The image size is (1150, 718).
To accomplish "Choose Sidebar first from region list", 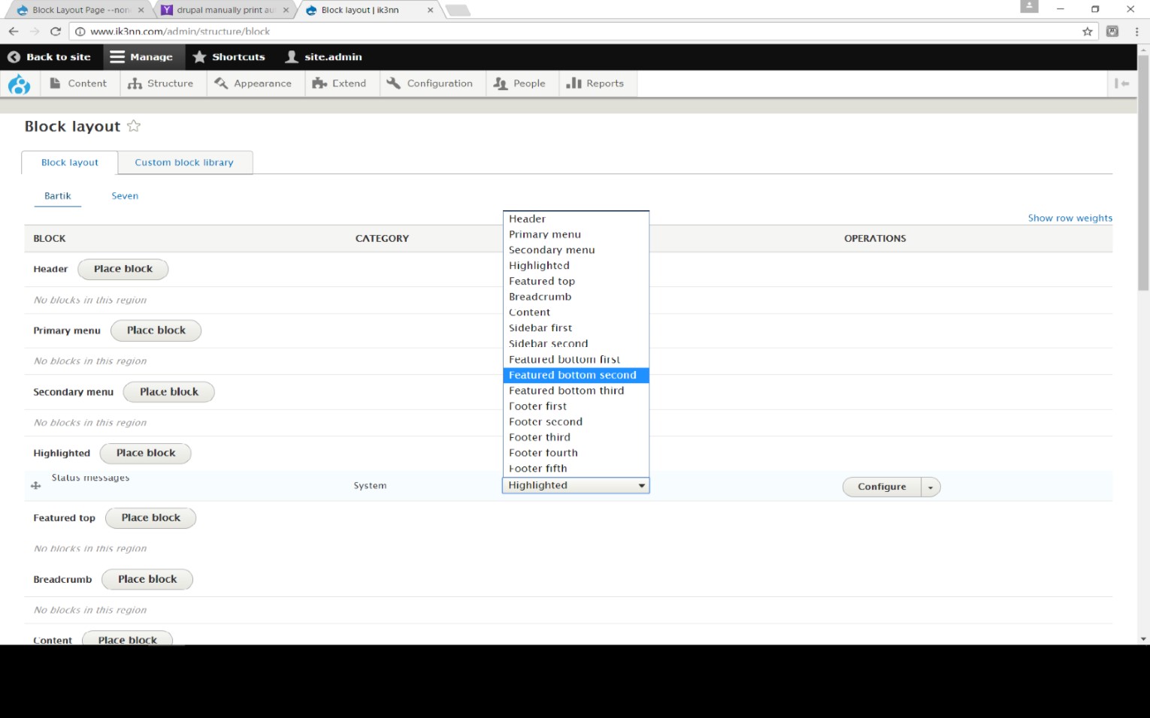I will 576,328.
